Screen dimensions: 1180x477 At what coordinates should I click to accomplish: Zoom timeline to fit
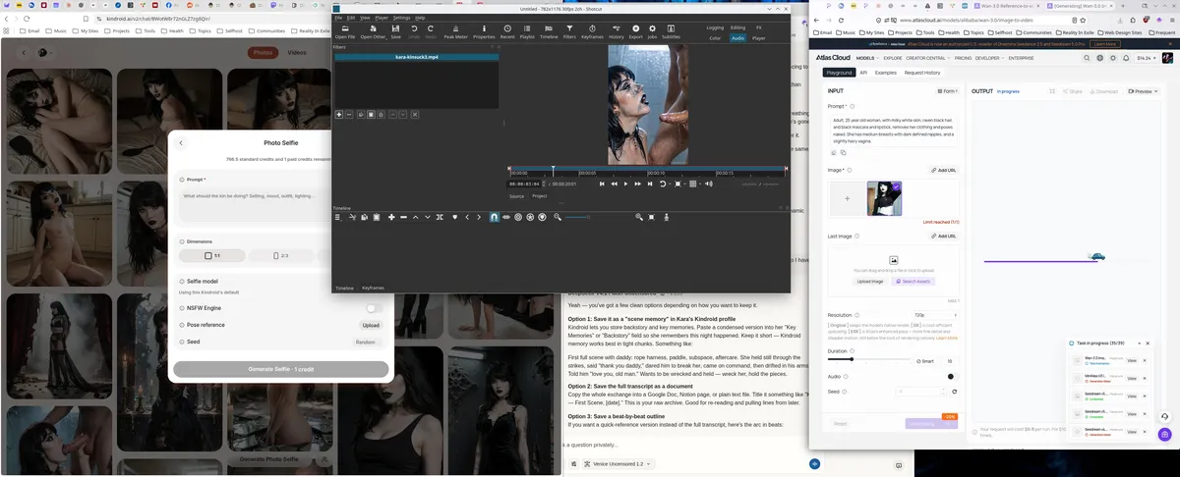click(x=651, y=216)
